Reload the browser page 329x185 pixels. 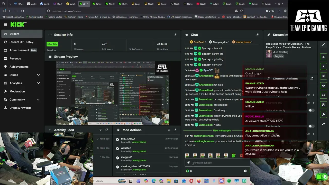tap(23, 11)
